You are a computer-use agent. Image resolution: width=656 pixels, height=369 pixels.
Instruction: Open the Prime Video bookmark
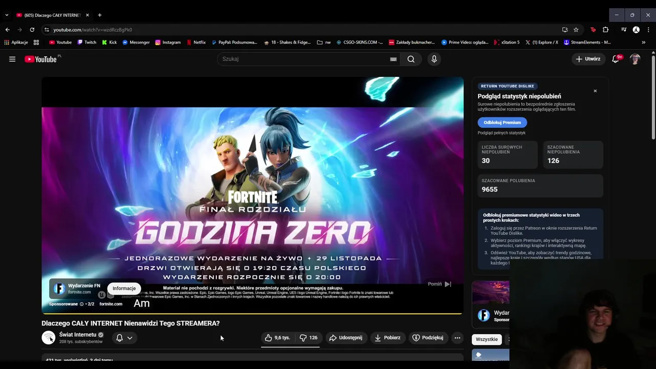465,43
